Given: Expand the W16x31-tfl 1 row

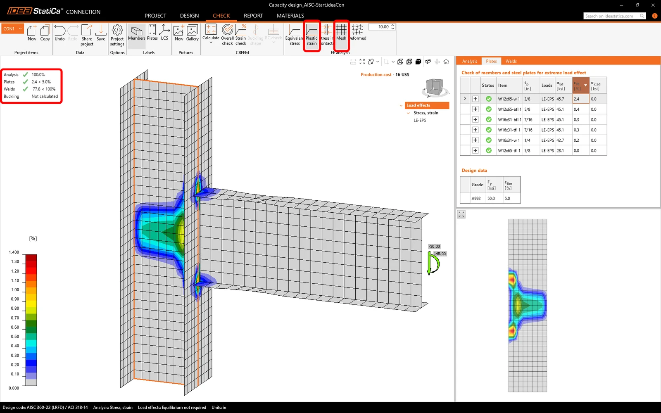Looking at the screenshot, I should point(475,130).
